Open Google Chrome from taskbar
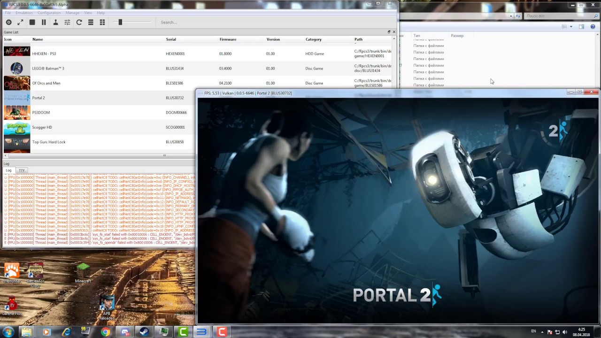601x338 pixels. (x=106, y=332)
